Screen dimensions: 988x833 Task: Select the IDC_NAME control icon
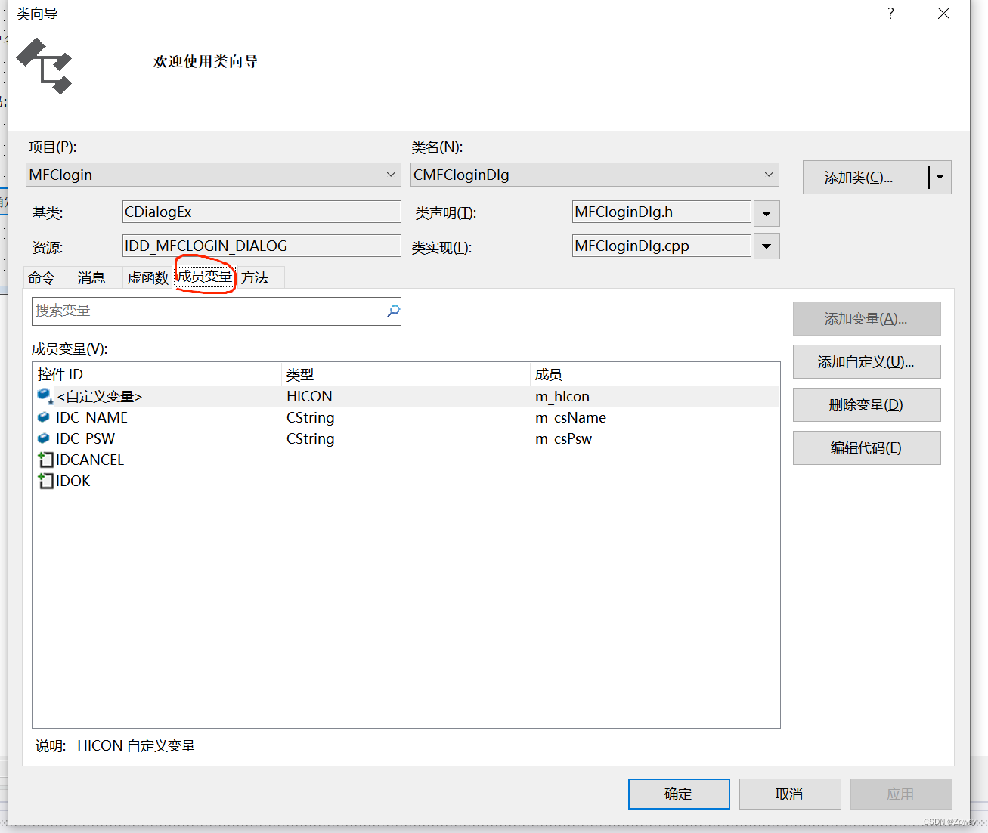click(44, 417)
